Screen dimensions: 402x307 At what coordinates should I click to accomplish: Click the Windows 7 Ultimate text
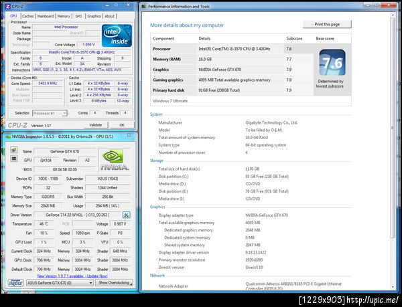[170, 101]
